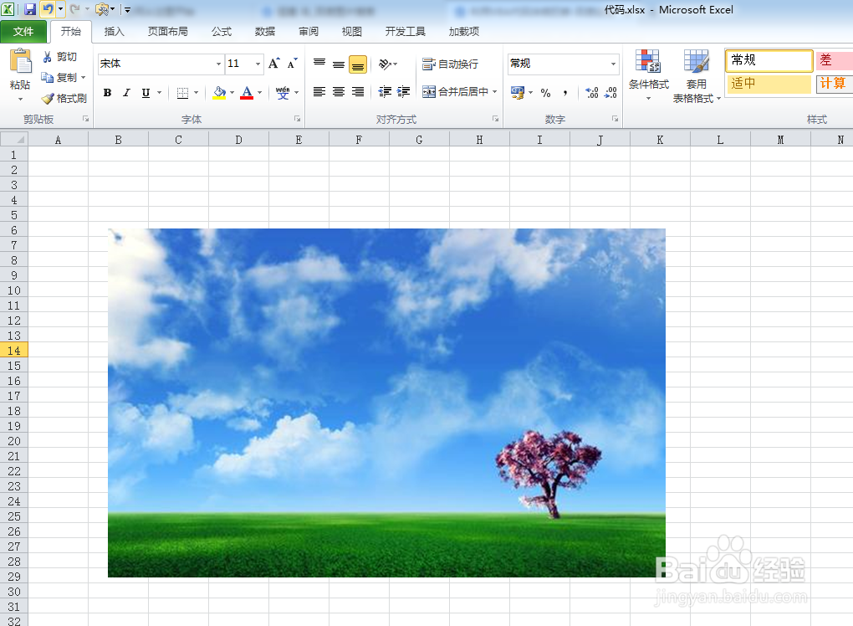Click the Copy button
This screenshot has width=853, height=626.
[60, 77]
